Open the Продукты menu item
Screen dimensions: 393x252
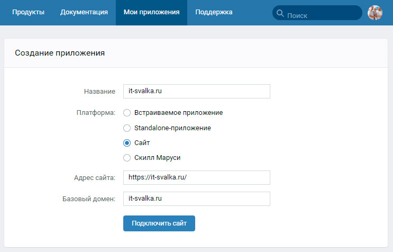coord(29,12)
